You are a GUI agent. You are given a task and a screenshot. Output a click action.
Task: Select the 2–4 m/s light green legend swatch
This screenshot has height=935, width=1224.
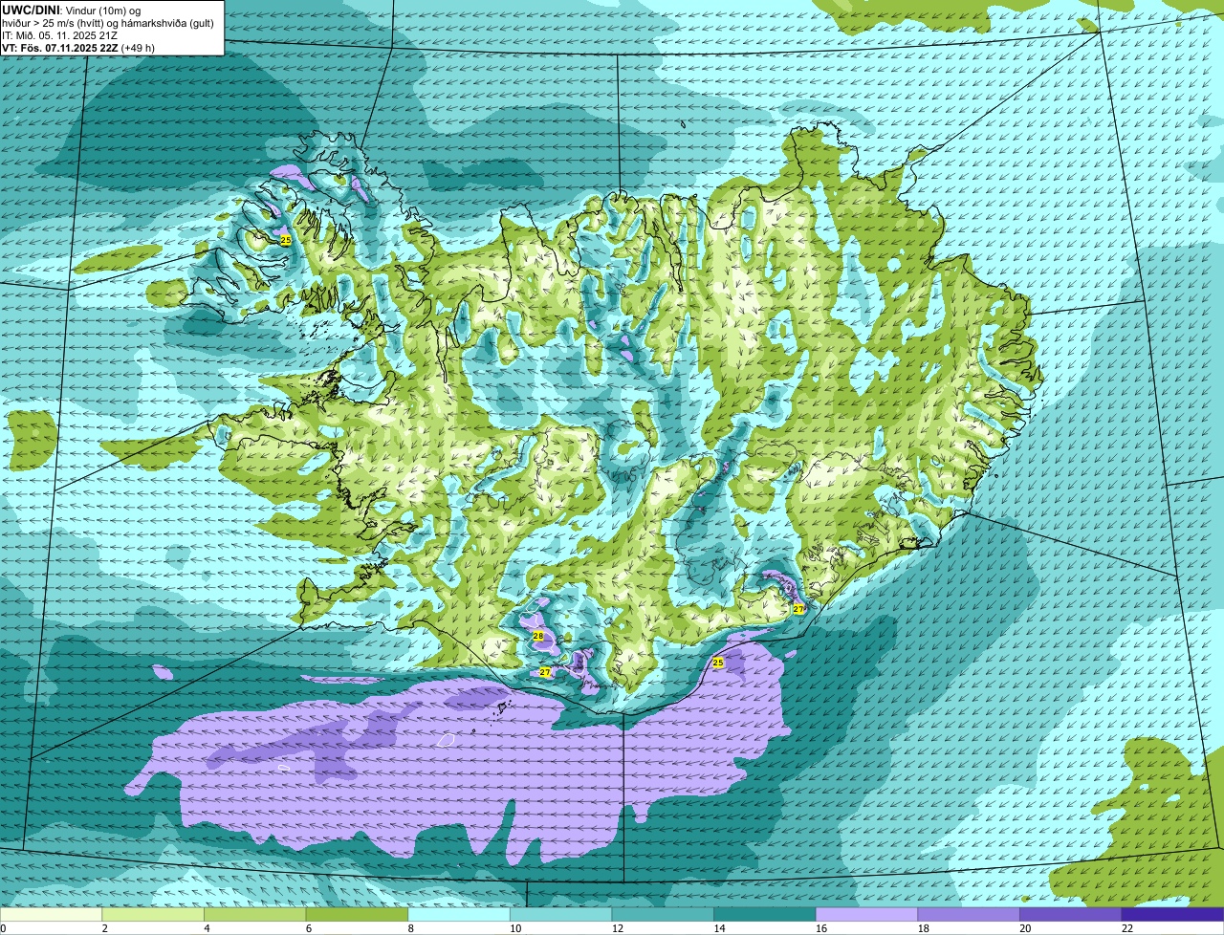pos(153,915)
